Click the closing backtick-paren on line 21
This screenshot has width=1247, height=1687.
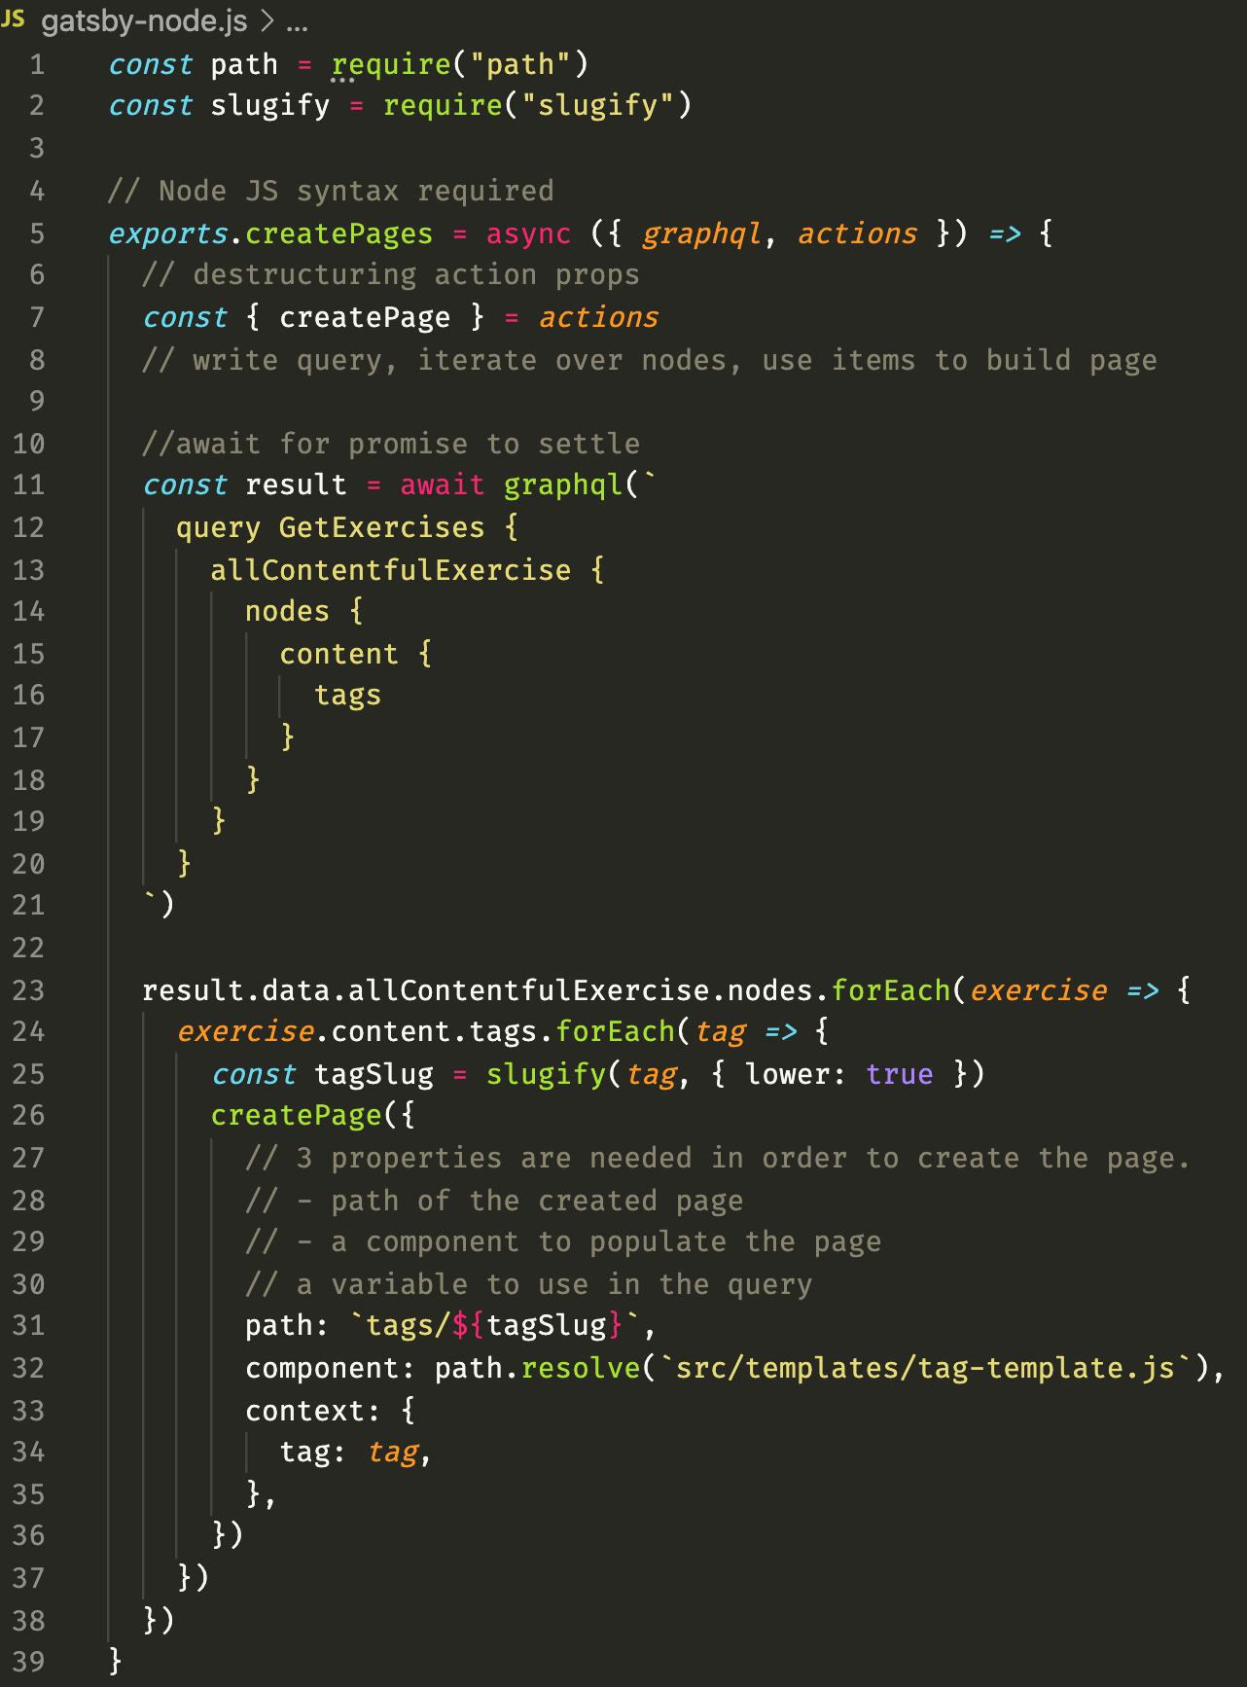coord(159,904)
